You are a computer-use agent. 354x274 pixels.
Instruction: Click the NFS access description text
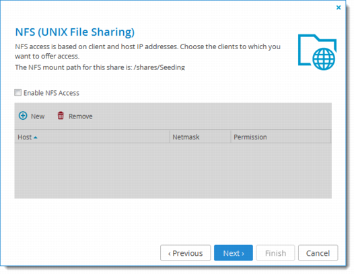pos(147,51)
